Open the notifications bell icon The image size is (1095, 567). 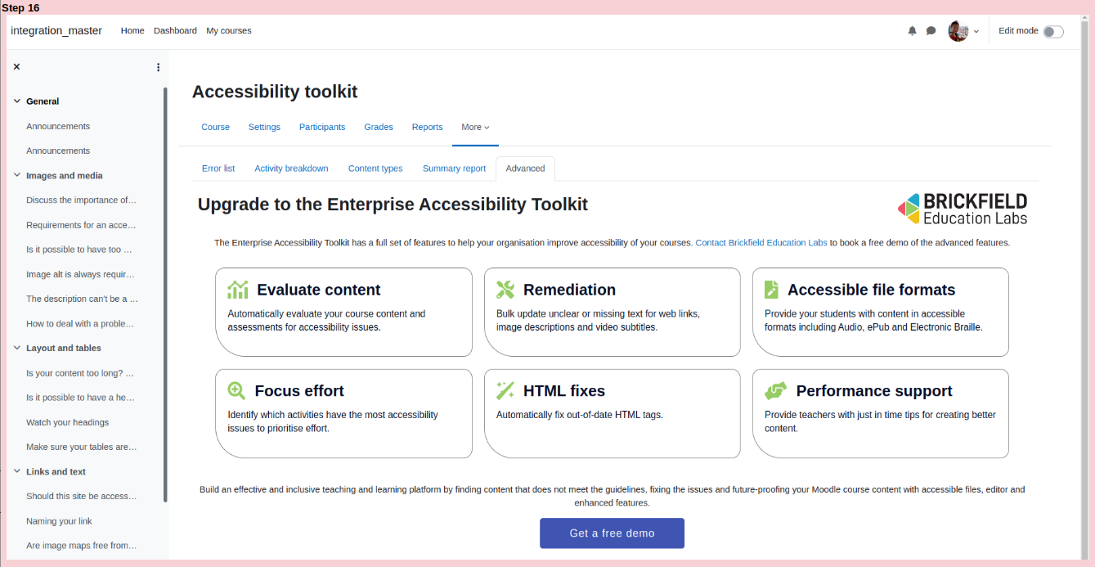pos(913,31)
